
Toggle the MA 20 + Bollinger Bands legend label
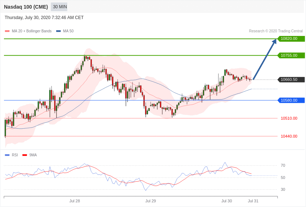[32, 31]
